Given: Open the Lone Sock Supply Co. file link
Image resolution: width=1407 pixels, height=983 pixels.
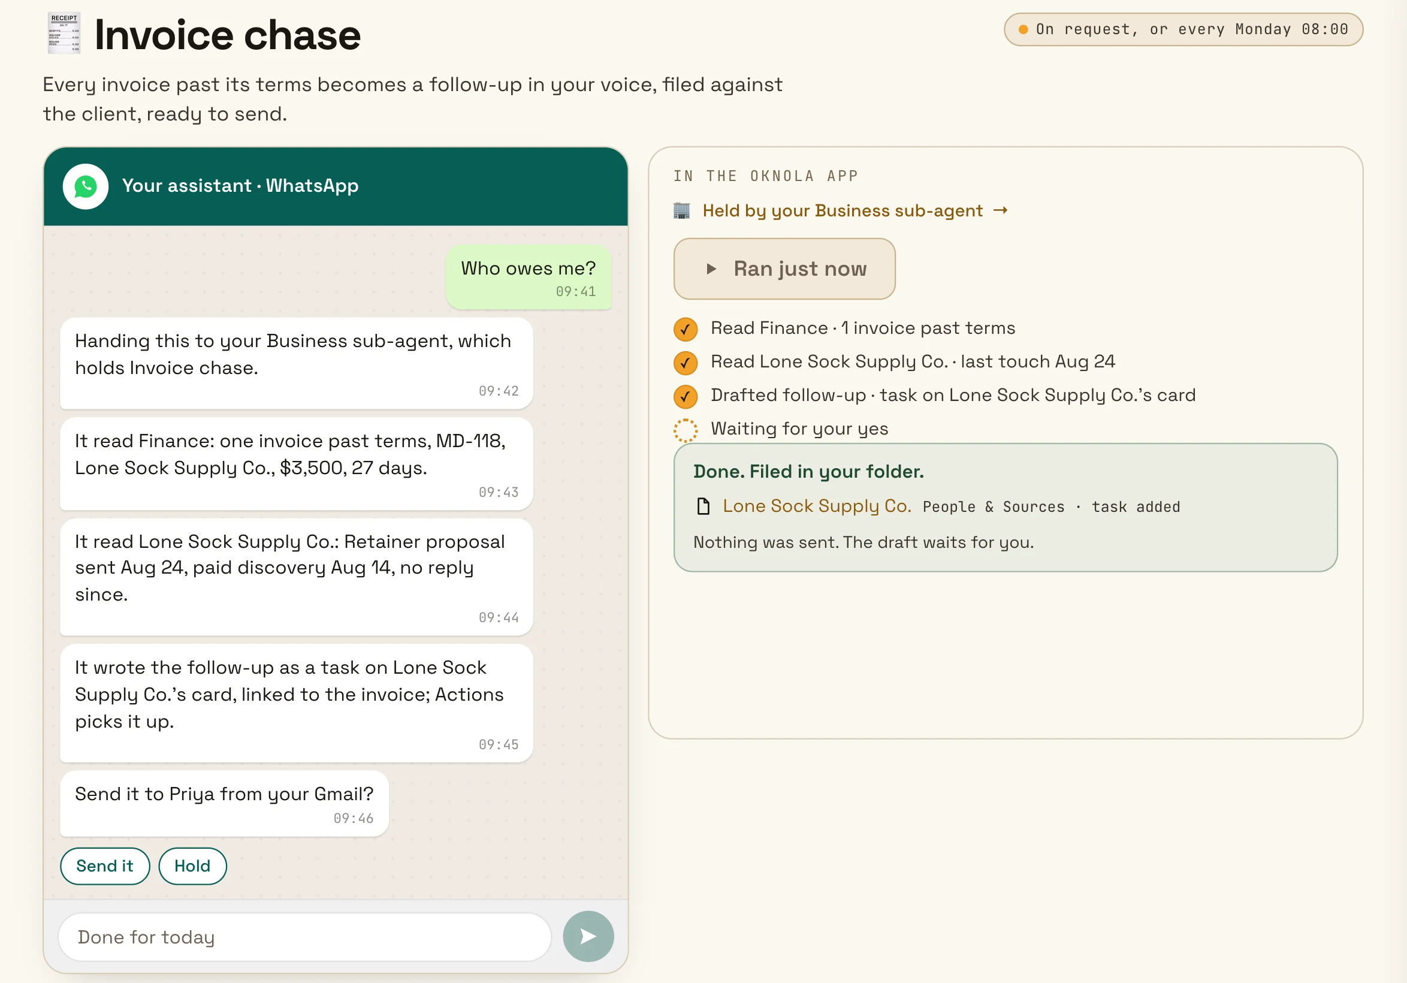Looking at the screenshot, I should [x=816, y=506].
